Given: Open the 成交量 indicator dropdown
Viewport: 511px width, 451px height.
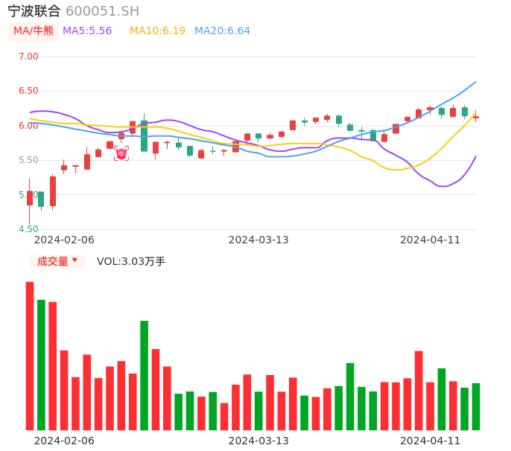Looking at the screenshot, I should 57,261.
